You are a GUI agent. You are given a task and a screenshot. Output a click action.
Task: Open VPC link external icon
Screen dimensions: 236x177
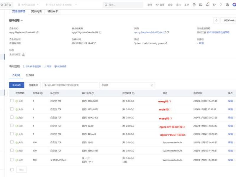[x=165, y=32]
